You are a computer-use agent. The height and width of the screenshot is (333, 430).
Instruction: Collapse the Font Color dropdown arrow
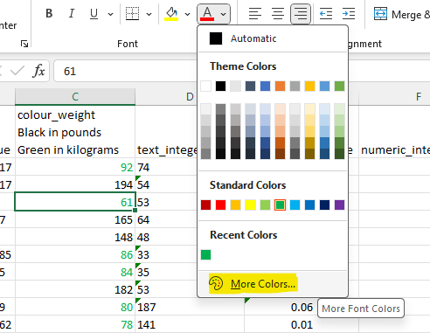pos(223,14)
